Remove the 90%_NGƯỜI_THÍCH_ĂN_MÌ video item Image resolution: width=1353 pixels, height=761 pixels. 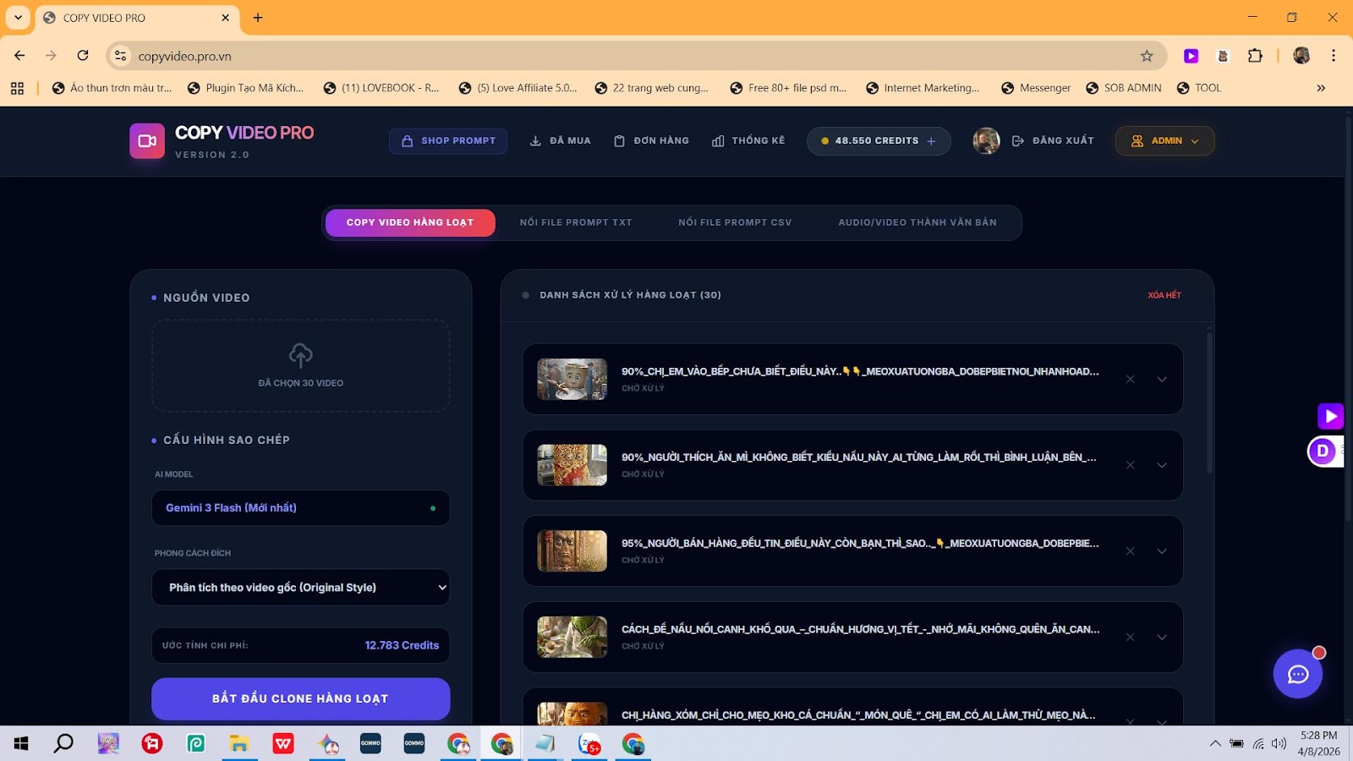pyautogui.click(x=1130, y=465)
